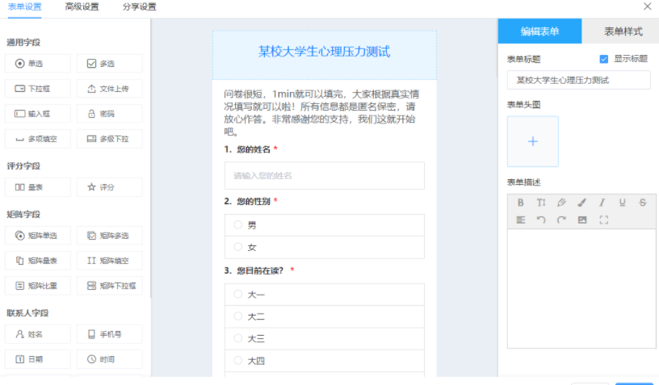The width and height of the screenshot is (659, 385).
Task: Select the 女 radio option
Action: pos(238,247)
